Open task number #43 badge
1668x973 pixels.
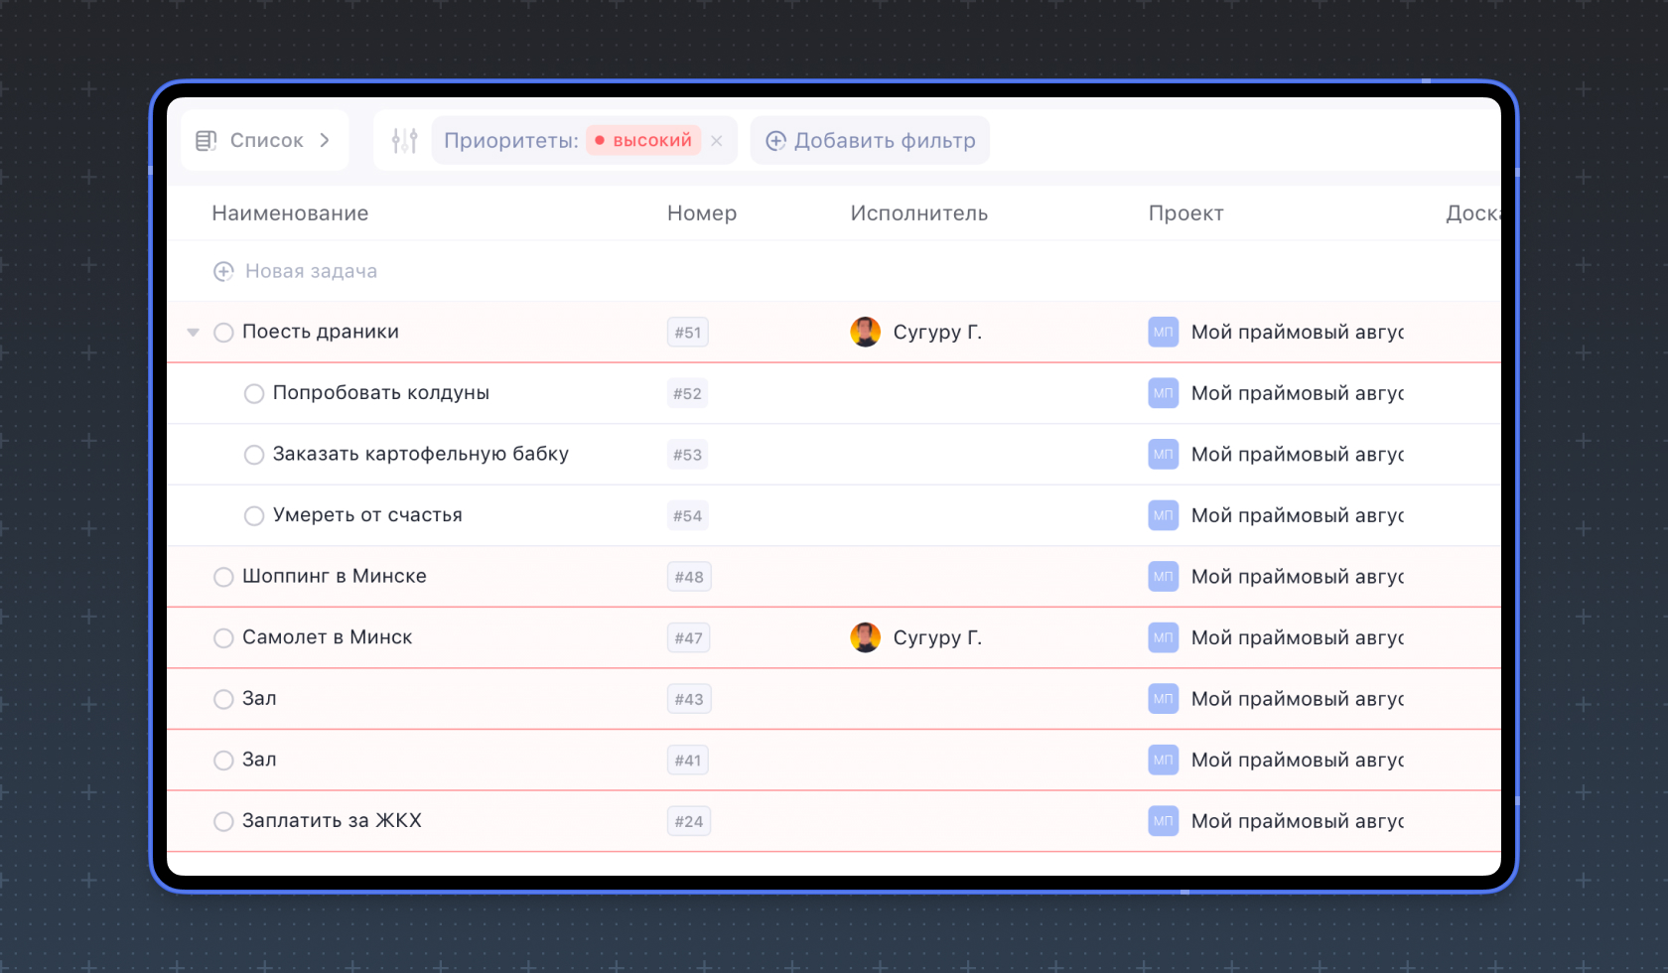tap(689, 699)
